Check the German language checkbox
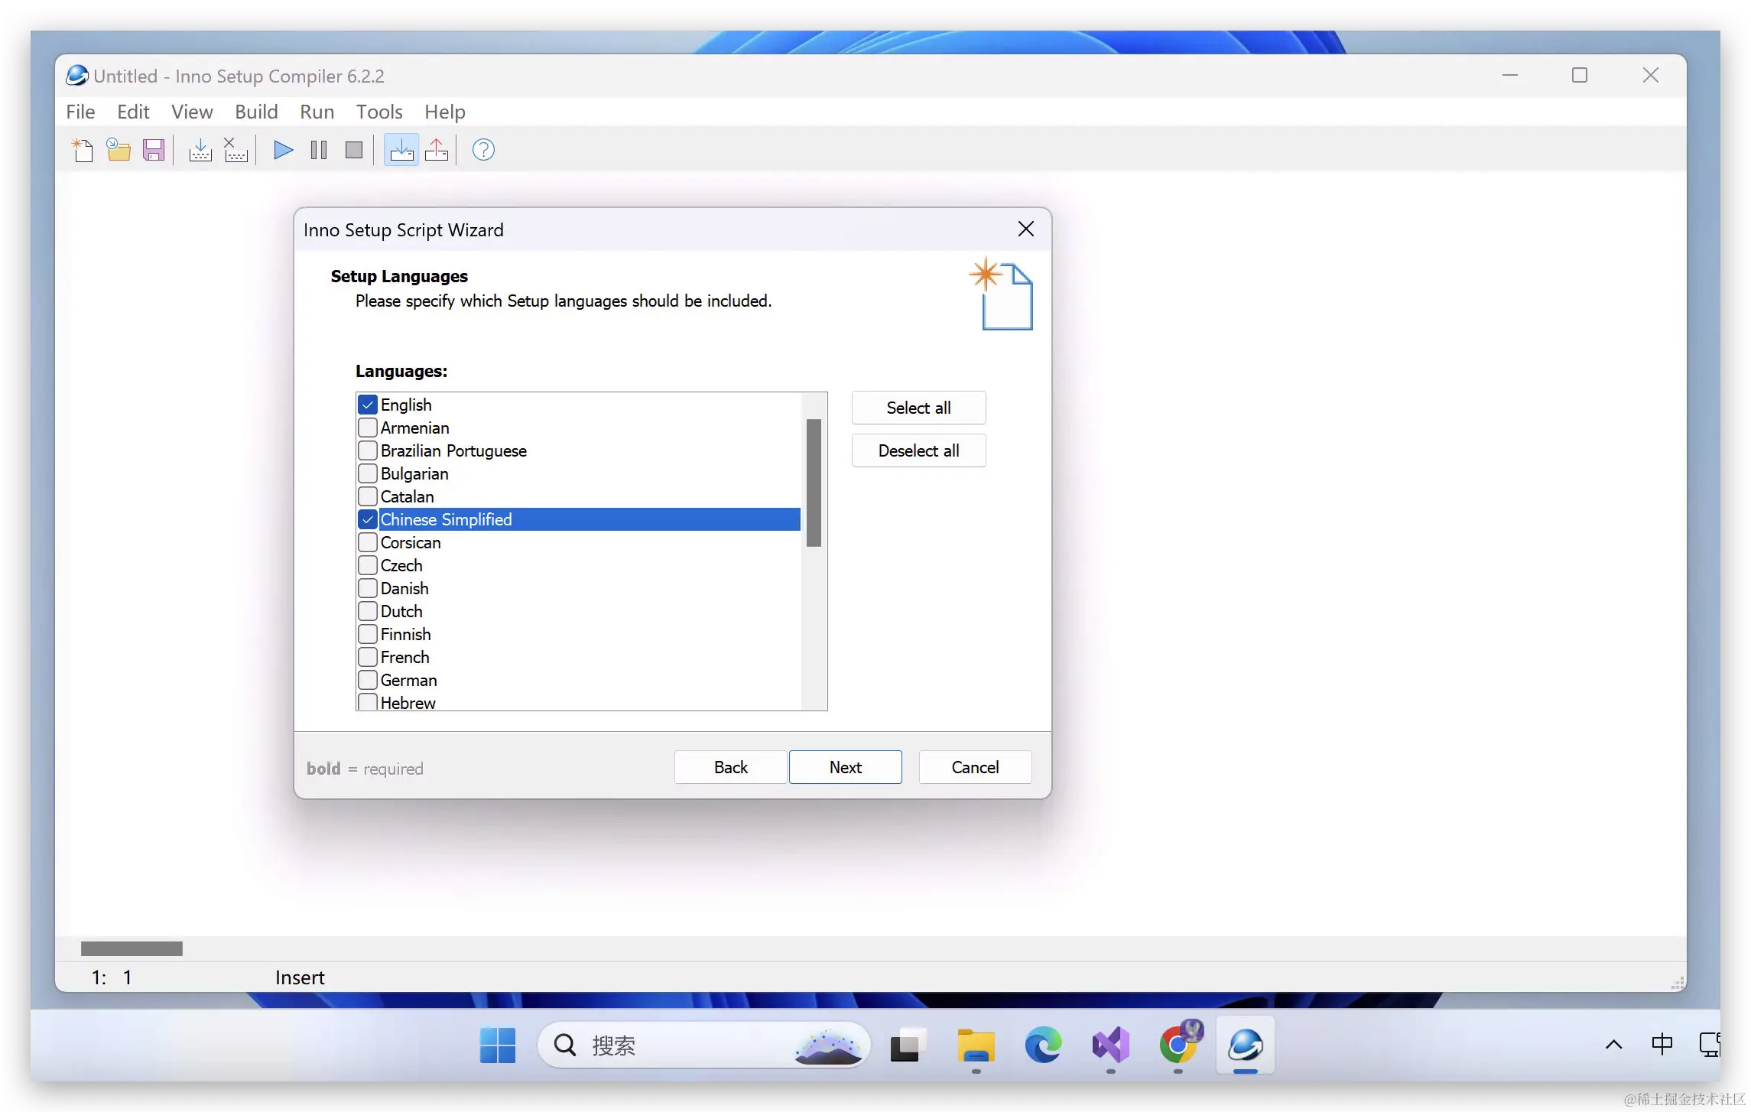The width and height of the screenshot is (1751, 1112). [368, 680]
